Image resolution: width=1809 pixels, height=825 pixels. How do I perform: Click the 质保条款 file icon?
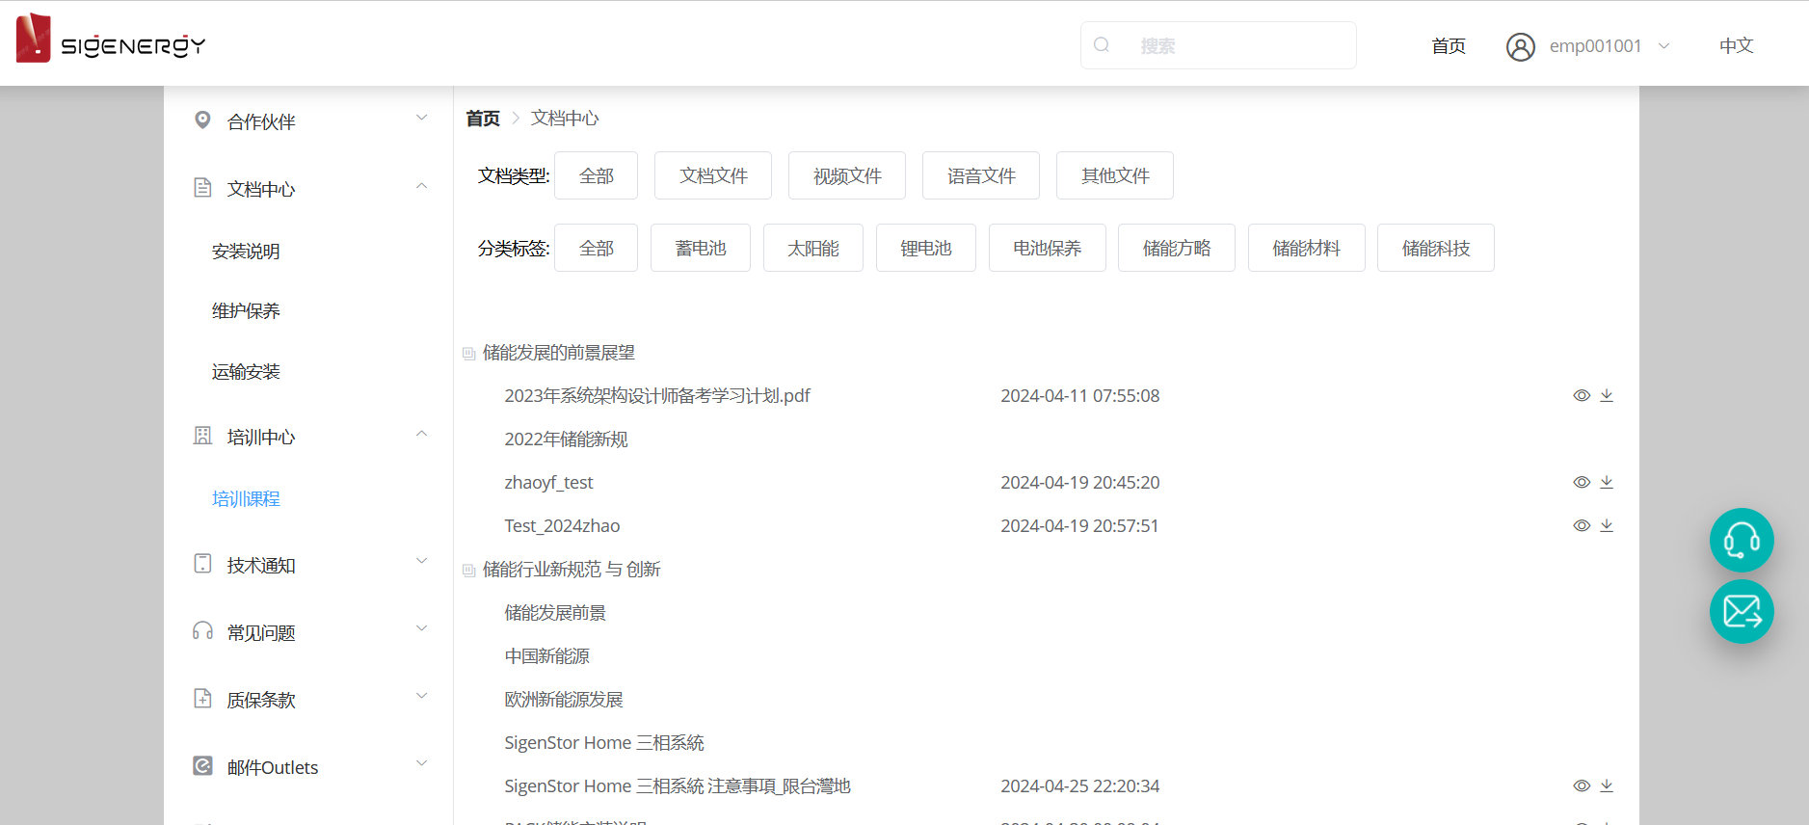tap(202, 699)
